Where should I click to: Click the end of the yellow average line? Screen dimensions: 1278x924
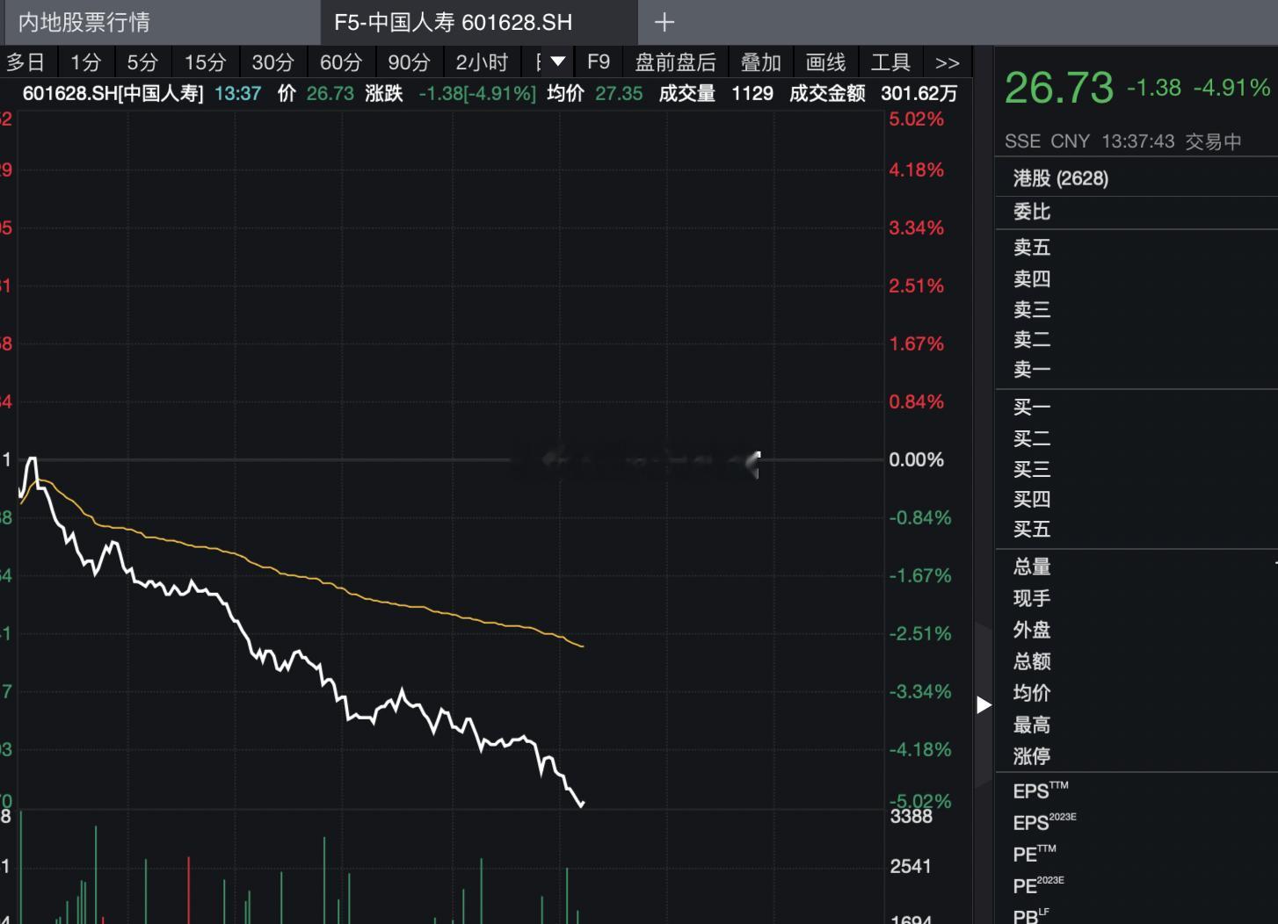point(583,646)
